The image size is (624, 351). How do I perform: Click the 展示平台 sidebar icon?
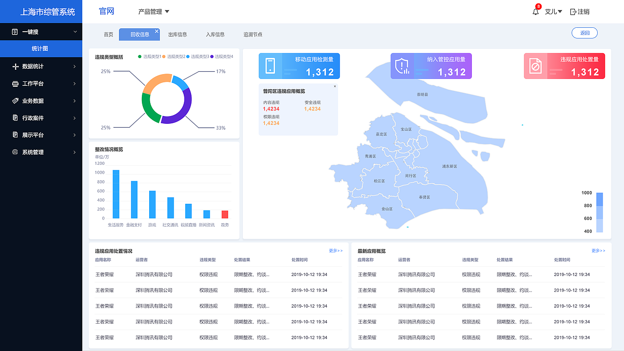pos(15,135)
